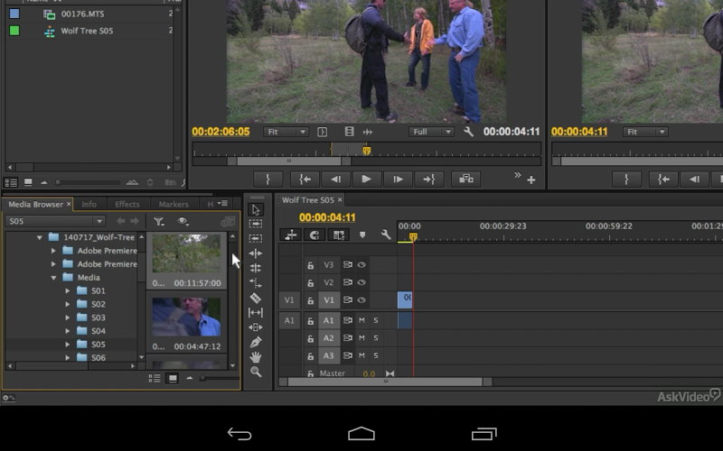
Task: Toggle lock on track V3
Action: point(310,265)
